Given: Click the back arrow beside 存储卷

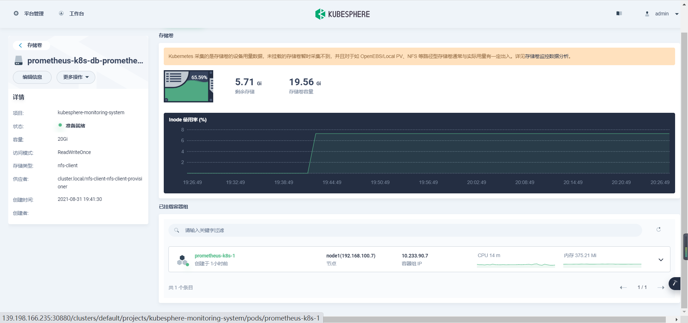Looking at the screenshot, I should click(20, 45).
